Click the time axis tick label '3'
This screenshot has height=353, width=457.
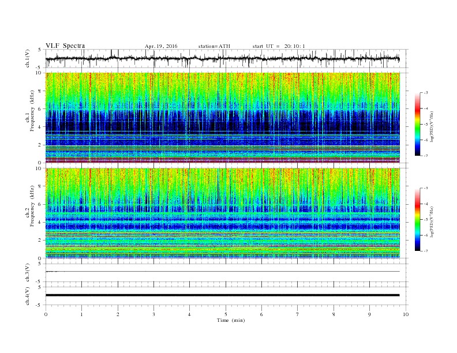[x=153, y=314]
